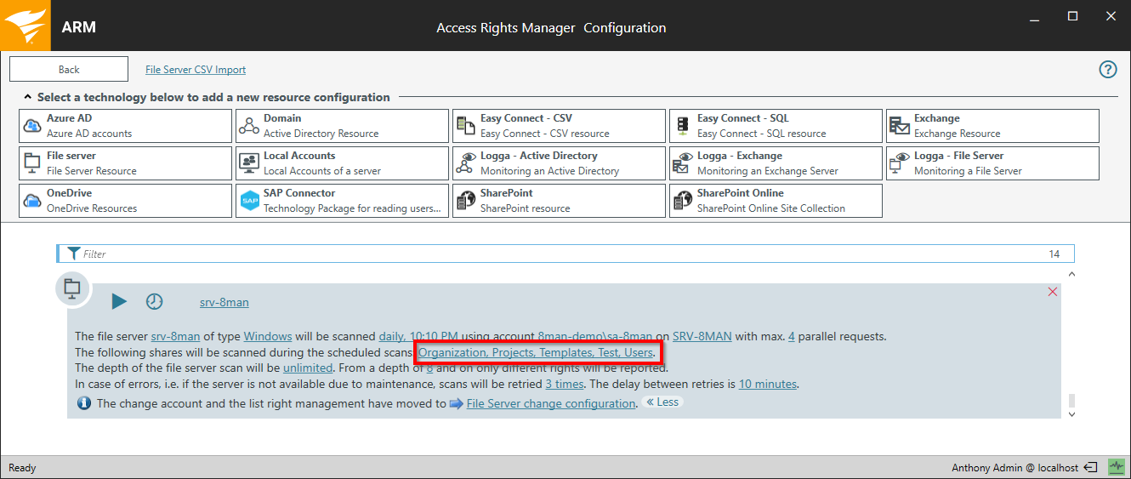This screenshot has height=479, width=1131.
Task: Click the Domain resource icon
Action: [249, 126]
